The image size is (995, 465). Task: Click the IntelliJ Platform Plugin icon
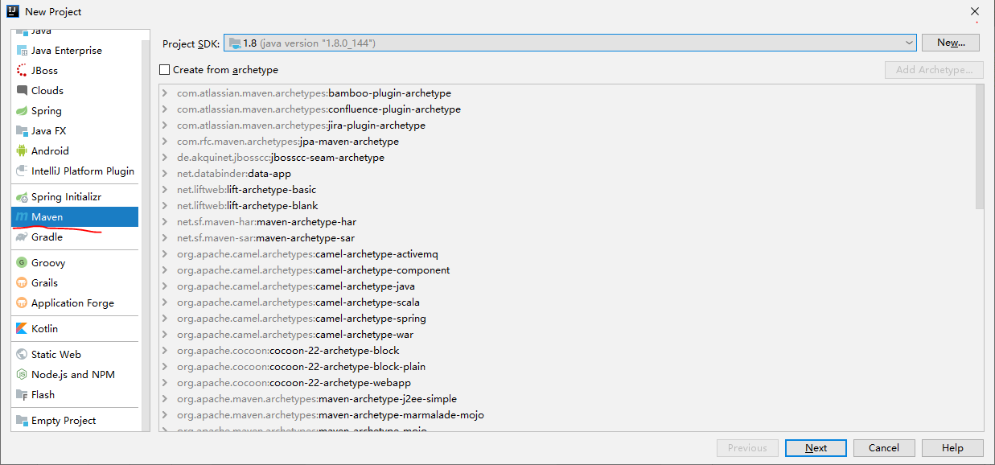pos(22,171)
